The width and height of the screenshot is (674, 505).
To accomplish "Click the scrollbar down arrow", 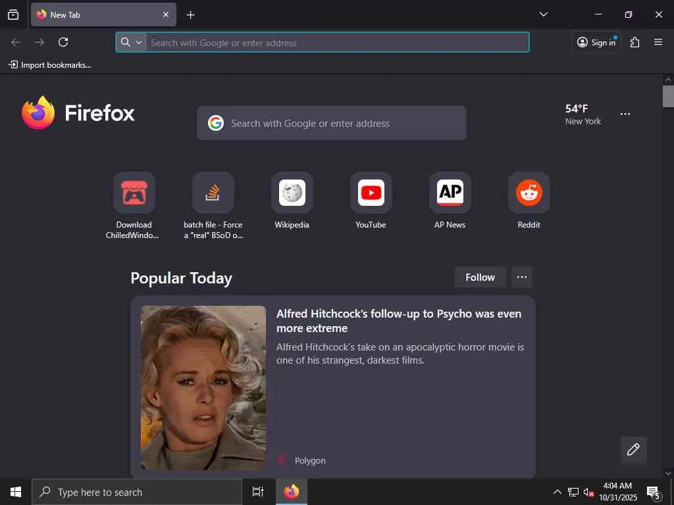I will click(668, 473).
